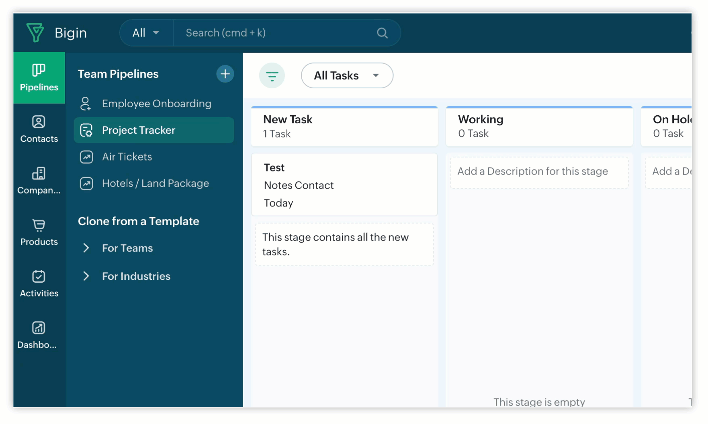Screen dimensions: 708x424
Task: Add a new team pipeline with plus icon
Action: 225,74
